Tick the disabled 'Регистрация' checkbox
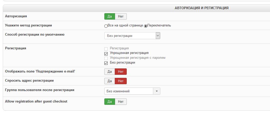Image resolution: width=270 pixels, height=117 pixels. [x=106, y=49]
